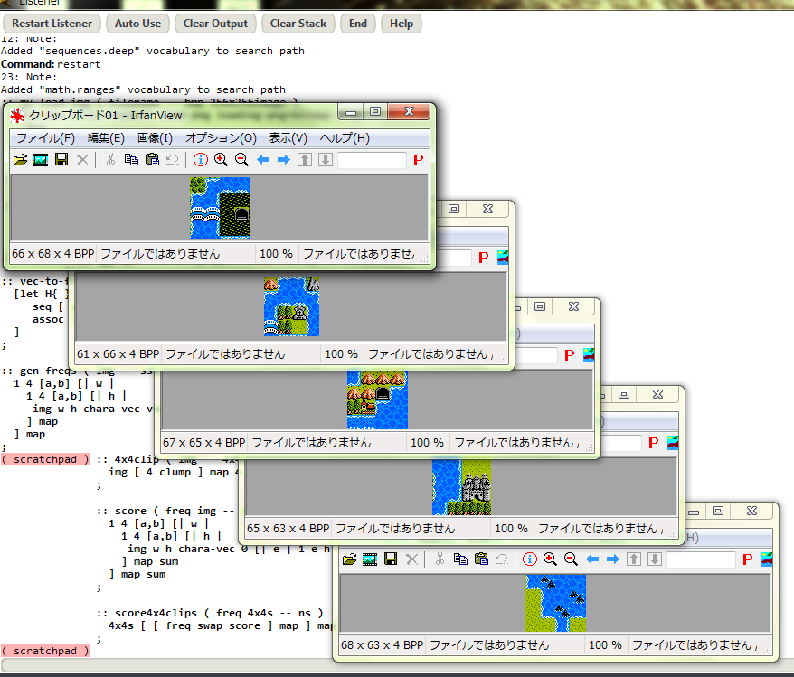
Task: Click Info icon in 68 x 63 window
Action: point(530,559)
